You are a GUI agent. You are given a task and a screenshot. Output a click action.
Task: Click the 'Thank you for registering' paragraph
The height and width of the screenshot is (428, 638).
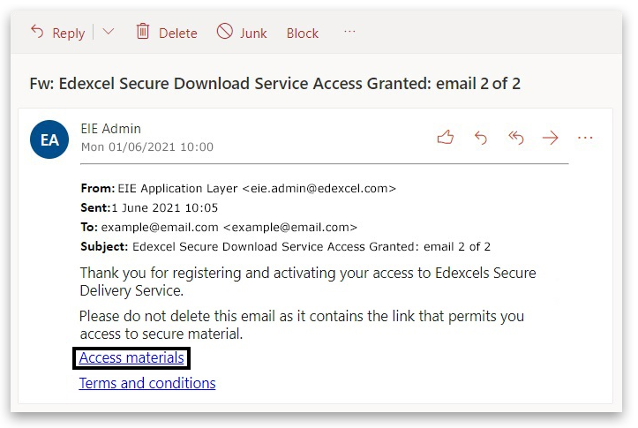point(307,281)
